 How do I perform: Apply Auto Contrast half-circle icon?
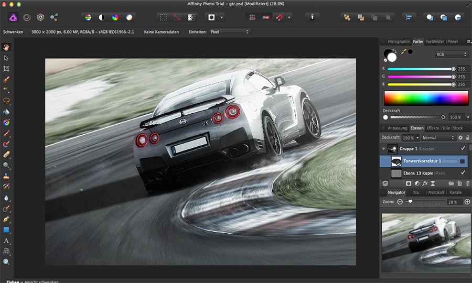tap(102, 17)
